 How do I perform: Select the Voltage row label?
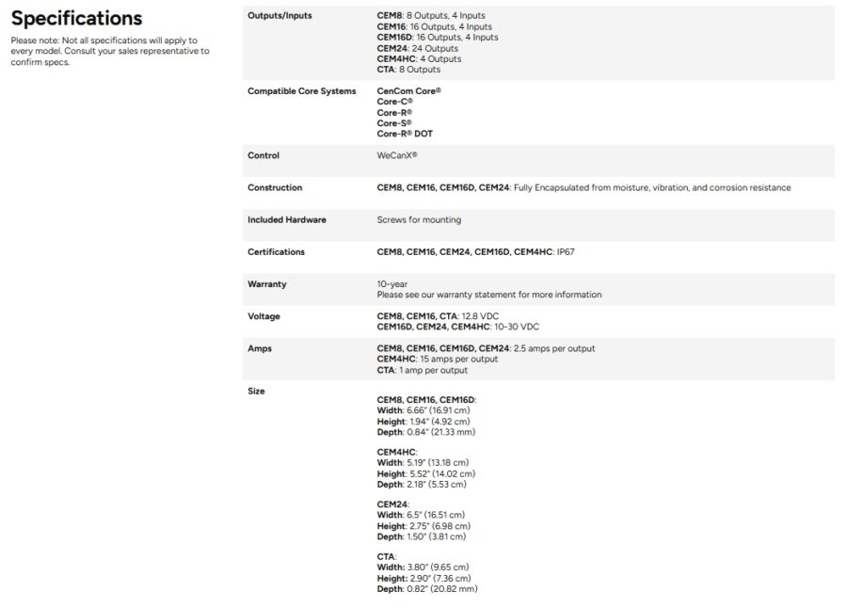click(264, 316)
